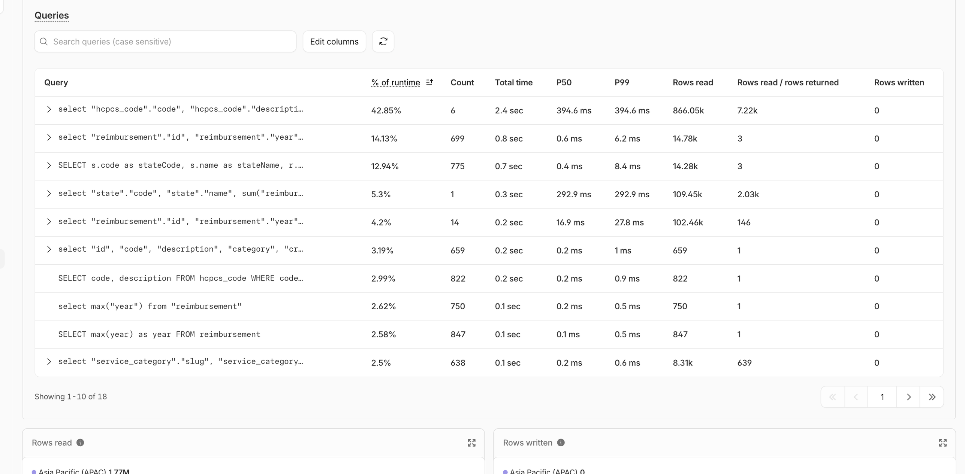Refresh the queries table
Screen dimensions: 965x474
pos(383,41)
